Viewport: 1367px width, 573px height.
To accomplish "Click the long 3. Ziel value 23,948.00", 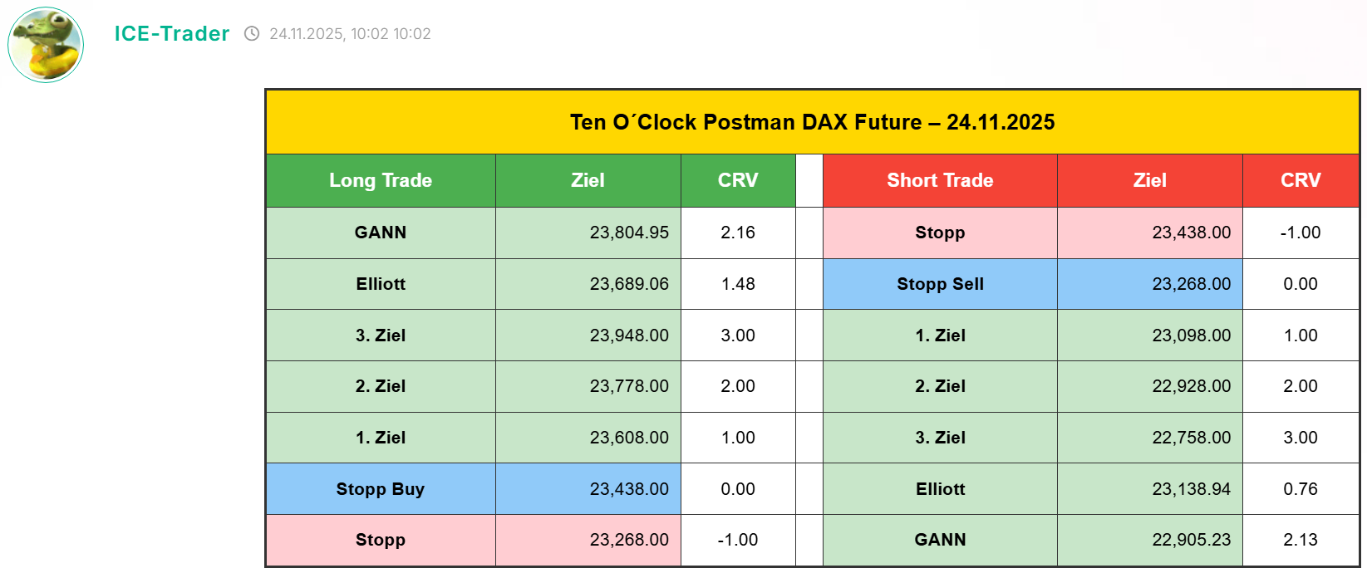I will [x=629, y=335].
